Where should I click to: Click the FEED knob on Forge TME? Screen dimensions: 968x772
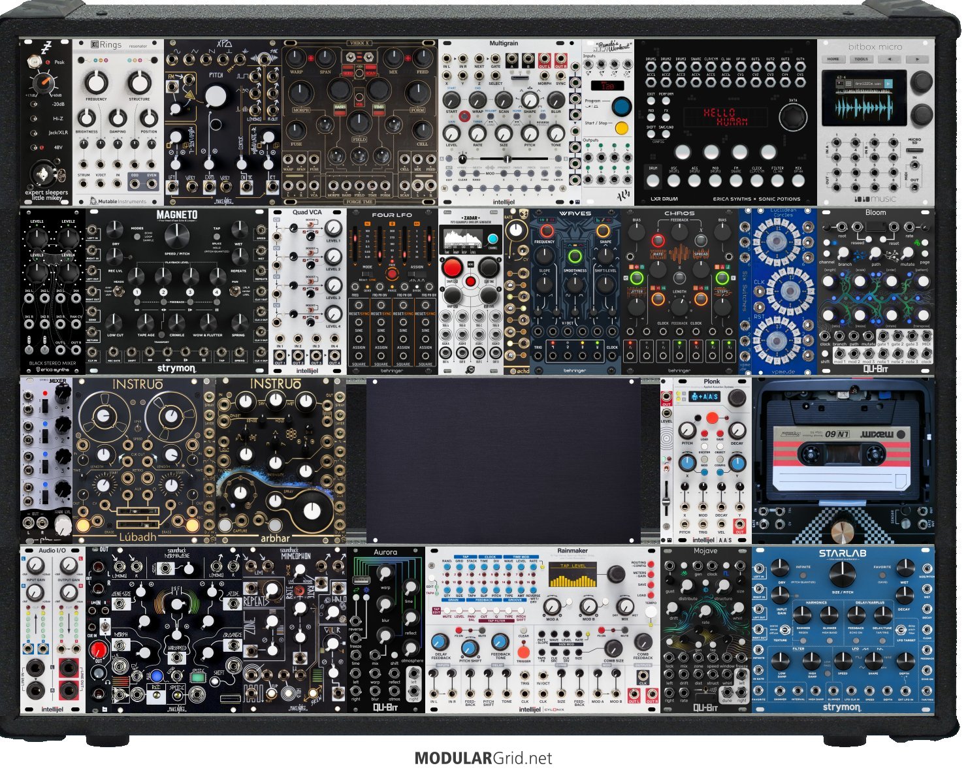tap(423, 57)
